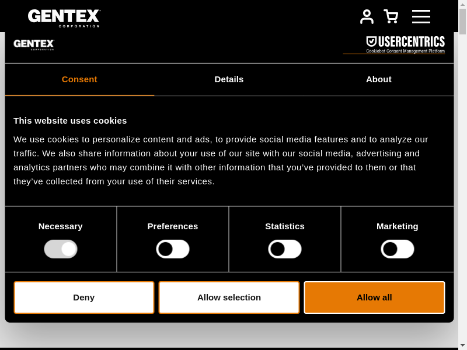The image size is (467, 350).
Task: Open the About tab
Action: coord(378,79)
